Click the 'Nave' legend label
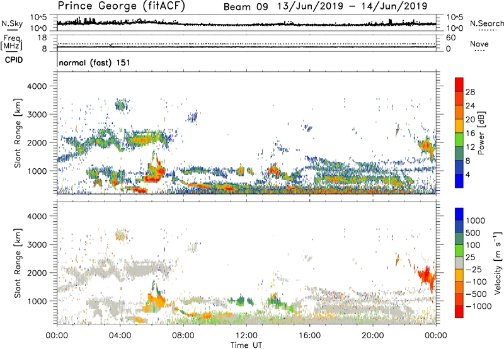The image size is (504, 349). coord(479,43)
